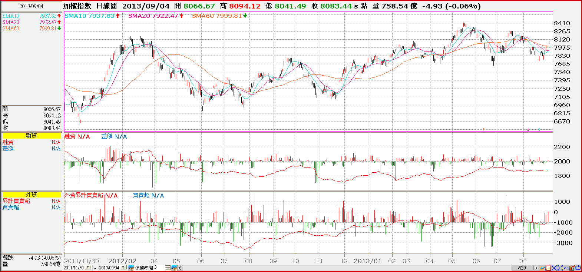Move the chart right with the forward arrow

pos(536,268)
